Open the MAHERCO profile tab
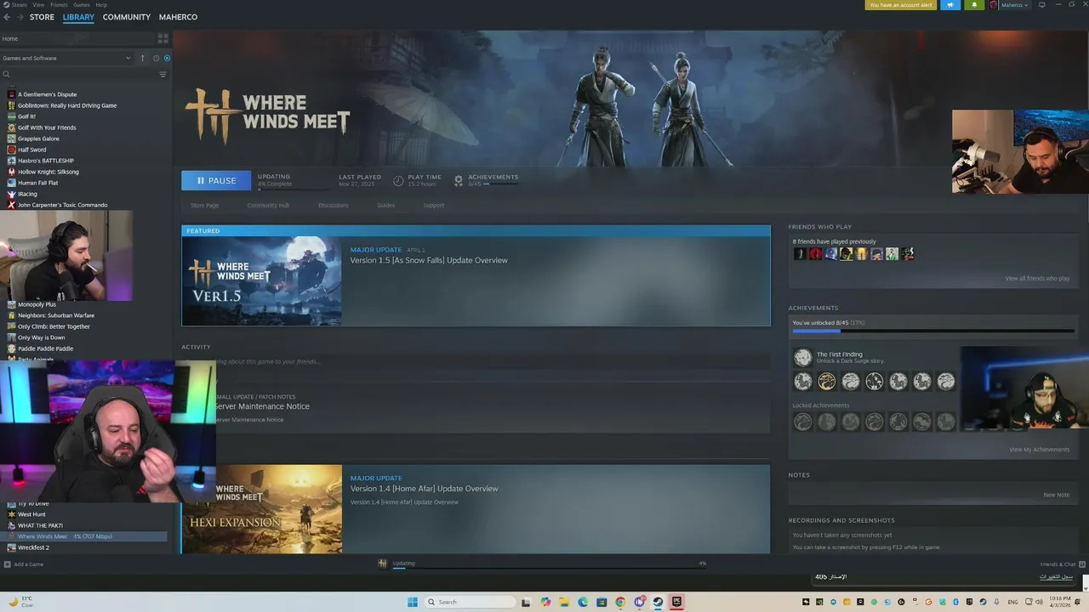The height and width of the screenshot is (612, 1089). (179, 17)
